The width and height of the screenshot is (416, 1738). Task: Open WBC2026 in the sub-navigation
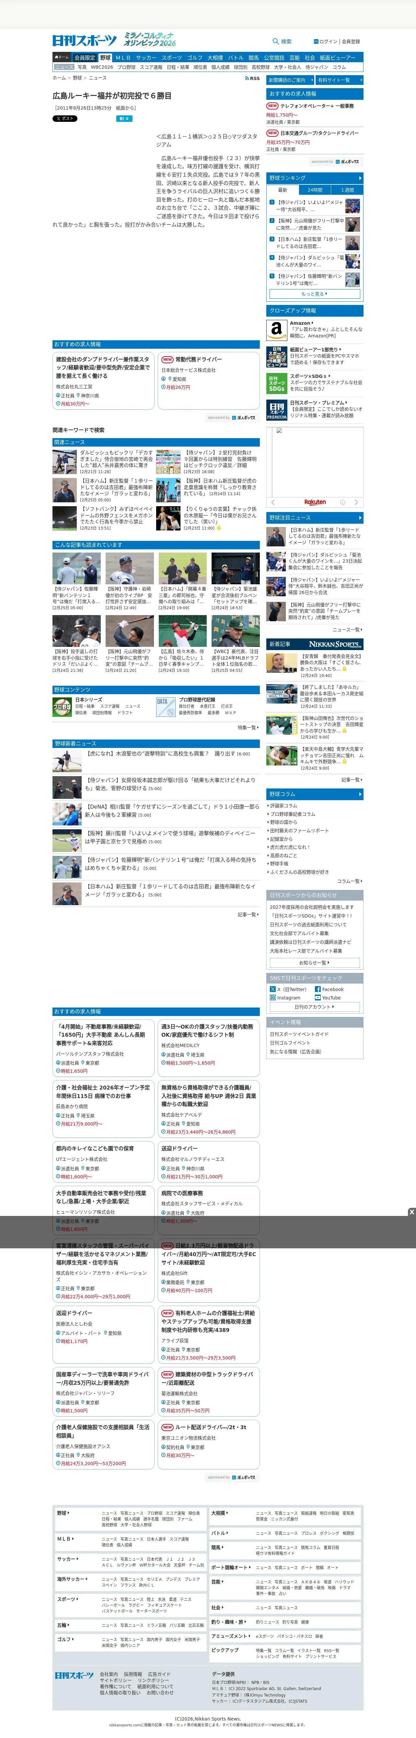pos(102,67)
